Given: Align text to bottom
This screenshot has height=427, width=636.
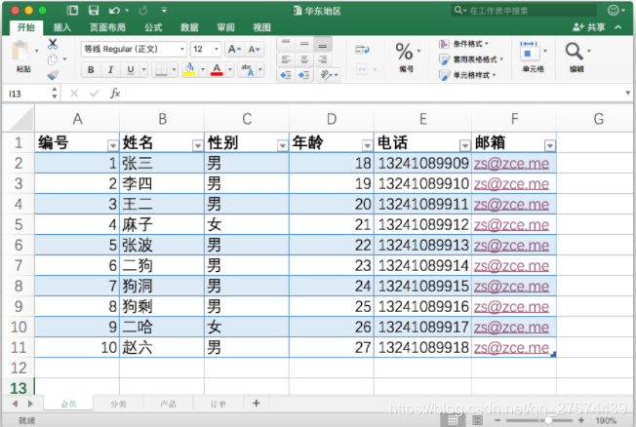Looking at the screenshot, I should (x=323, y=44).
